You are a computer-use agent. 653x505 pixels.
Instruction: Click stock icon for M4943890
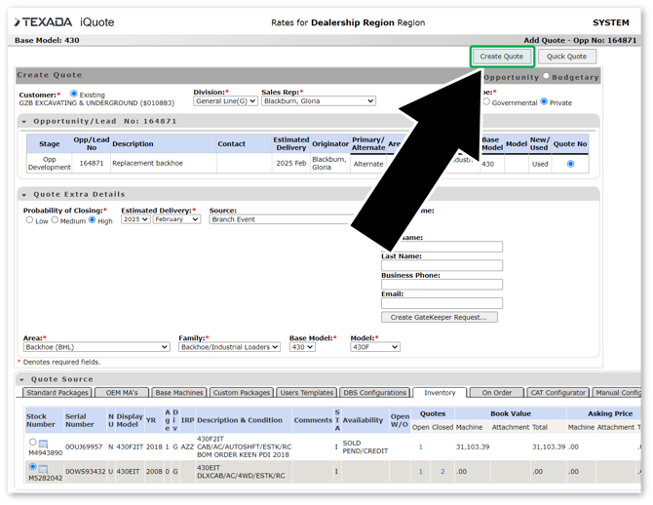[43, 445]
